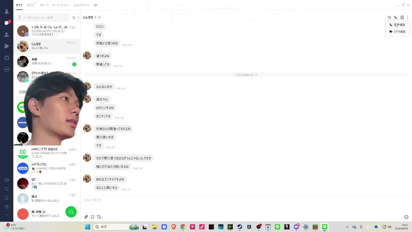Open Steam from the taskbar
Image resolution: width=412 pixels, height=232 pixels.
point(240,227)
